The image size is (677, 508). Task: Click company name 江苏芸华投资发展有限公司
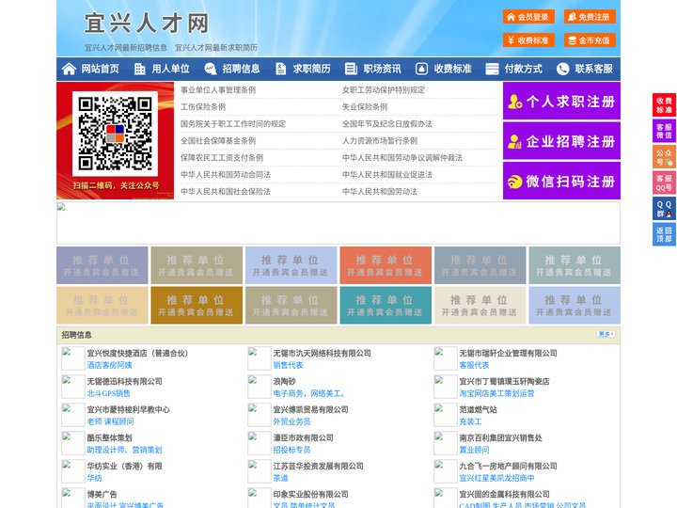click(x=318, y=466)
